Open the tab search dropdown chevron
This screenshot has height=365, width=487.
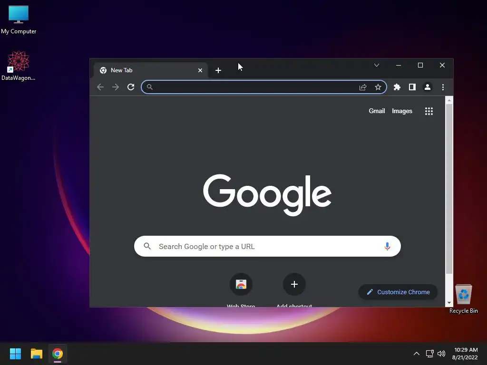(x=377, y=65)
